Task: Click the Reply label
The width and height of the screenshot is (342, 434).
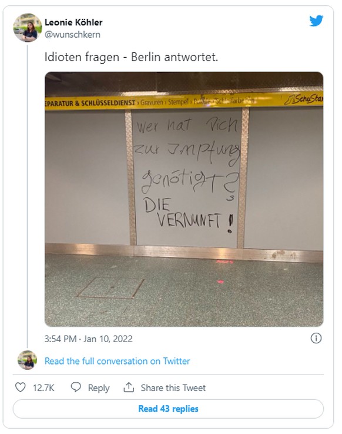Action: 99,388
